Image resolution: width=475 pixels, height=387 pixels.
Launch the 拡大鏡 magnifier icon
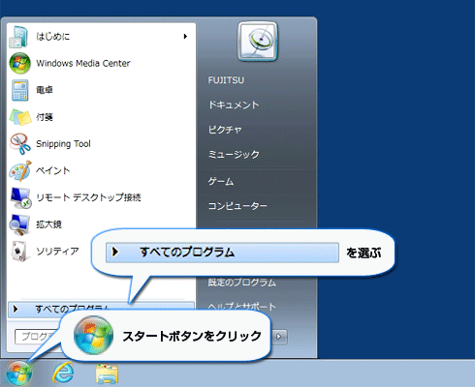coord(20,224)
